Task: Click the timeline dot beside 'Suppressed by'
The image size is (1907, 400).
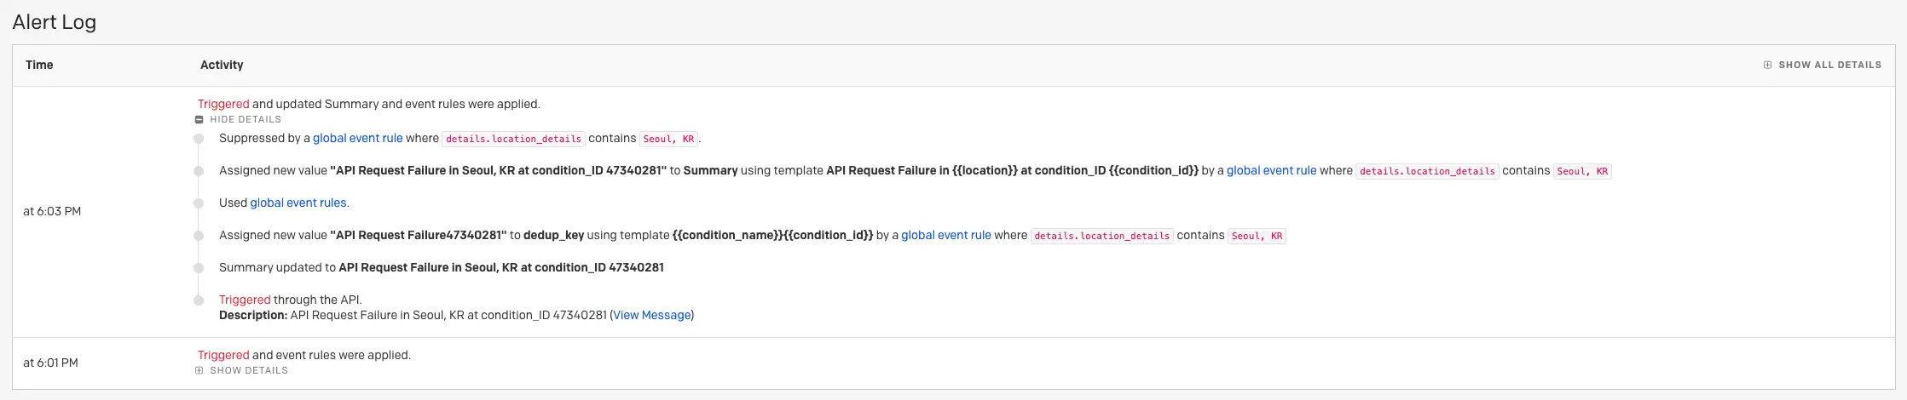Action: (199, 139)
